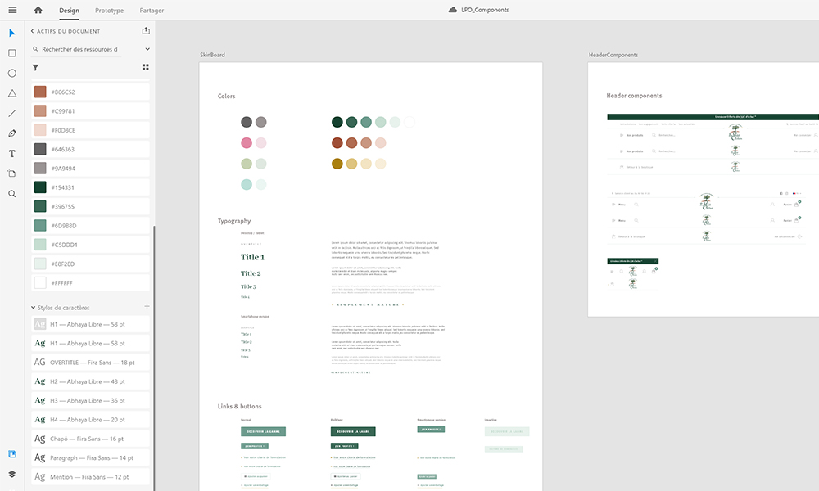The width and height of the screenshot is (819, 491).
Task: Select the Artboard tool
Action: coord(12,173)
